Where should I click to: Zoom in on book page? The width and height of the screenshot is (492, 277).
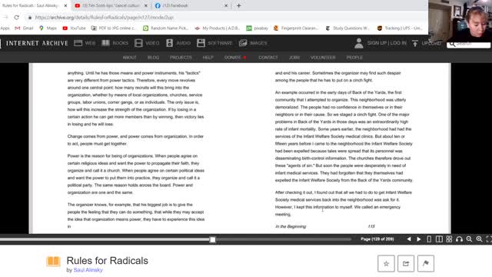point(479,239)
